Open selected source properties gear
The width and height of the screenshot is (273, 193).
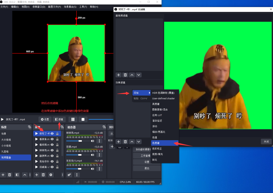[x=51, y=175]
